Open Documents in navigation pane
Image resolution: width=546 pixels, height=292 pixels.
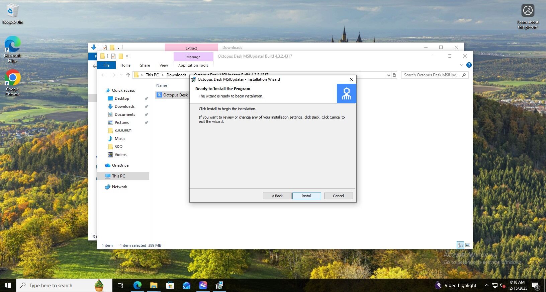tap(125, 115)
